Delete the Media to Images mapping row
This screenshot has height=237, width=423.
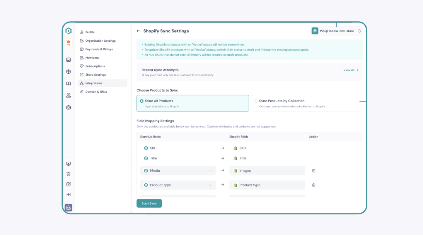(314, 171)
